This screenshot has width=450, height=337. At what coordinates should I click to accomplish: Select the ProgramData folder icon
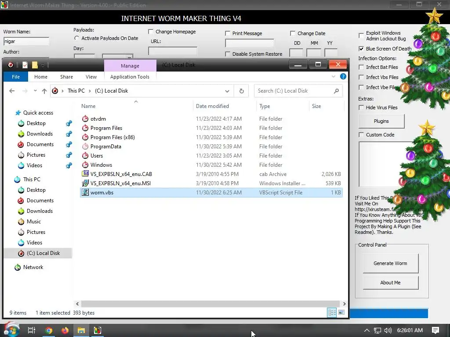pyautogui.click(x=85, y=147)
